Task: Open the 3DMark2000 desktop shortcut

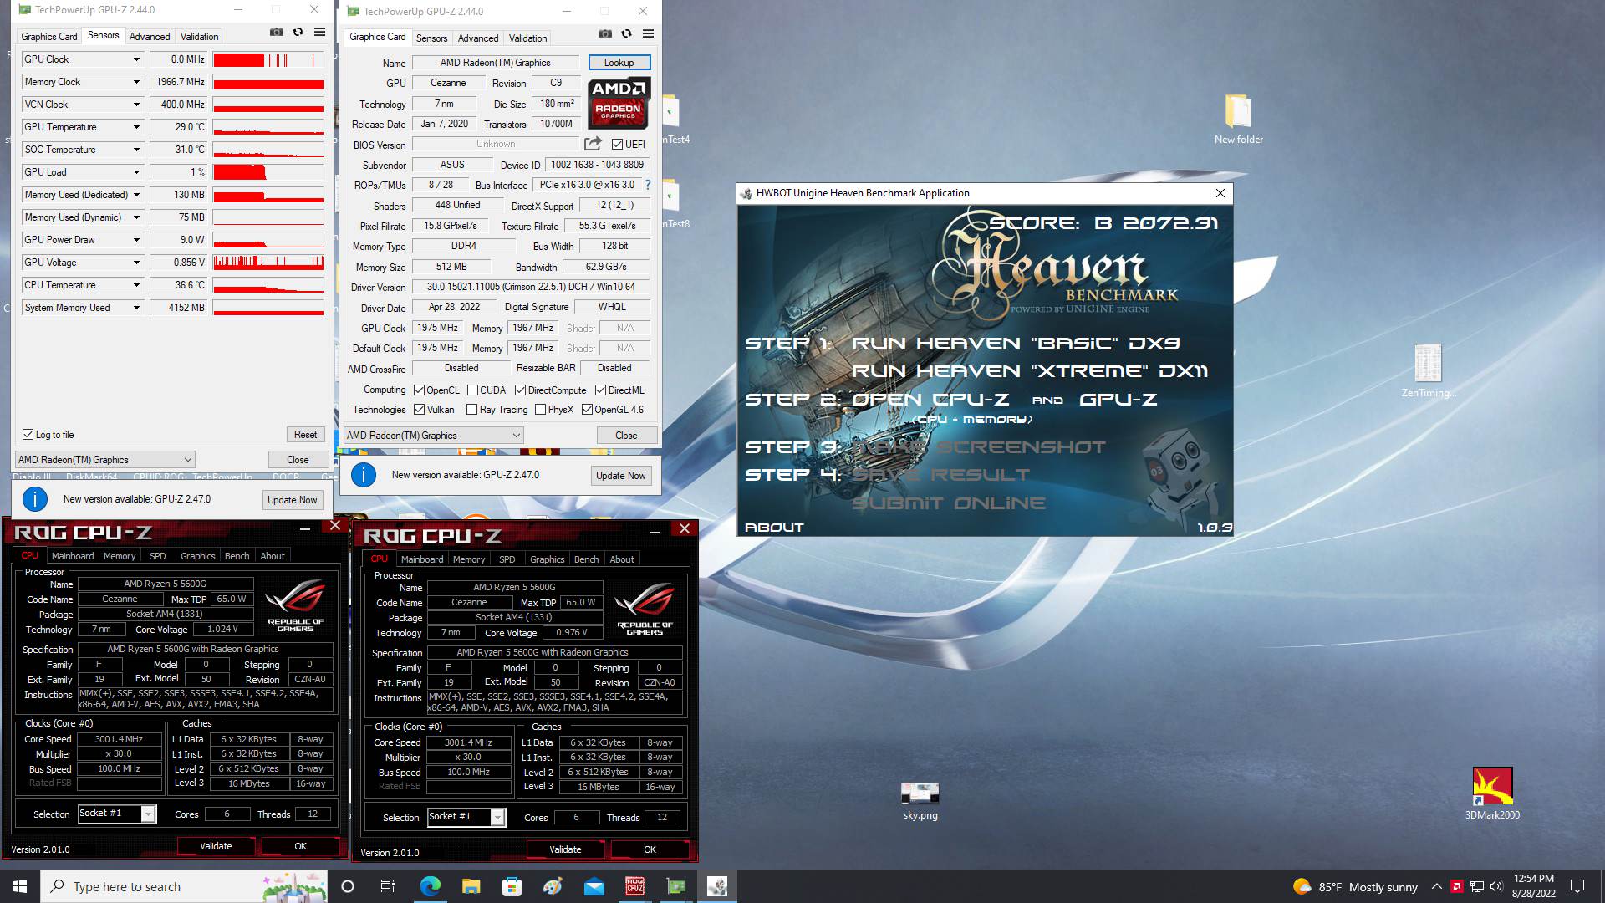Action: tap(1492, 793)
